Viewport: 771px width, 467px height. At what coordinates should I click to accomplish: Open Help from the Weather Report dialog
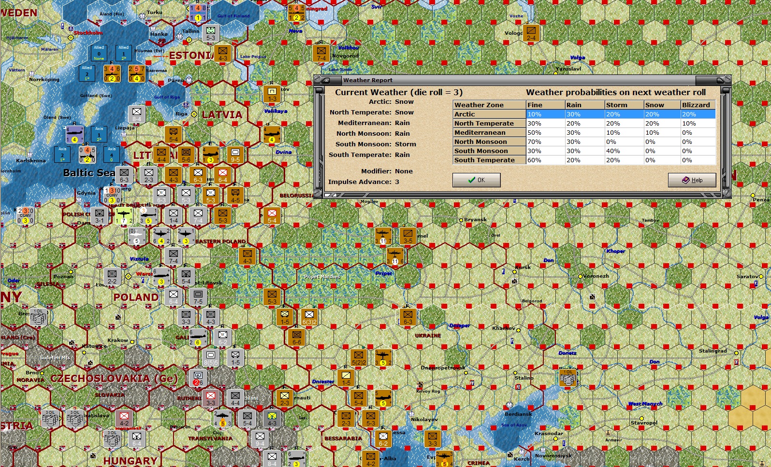pos(692,180)
